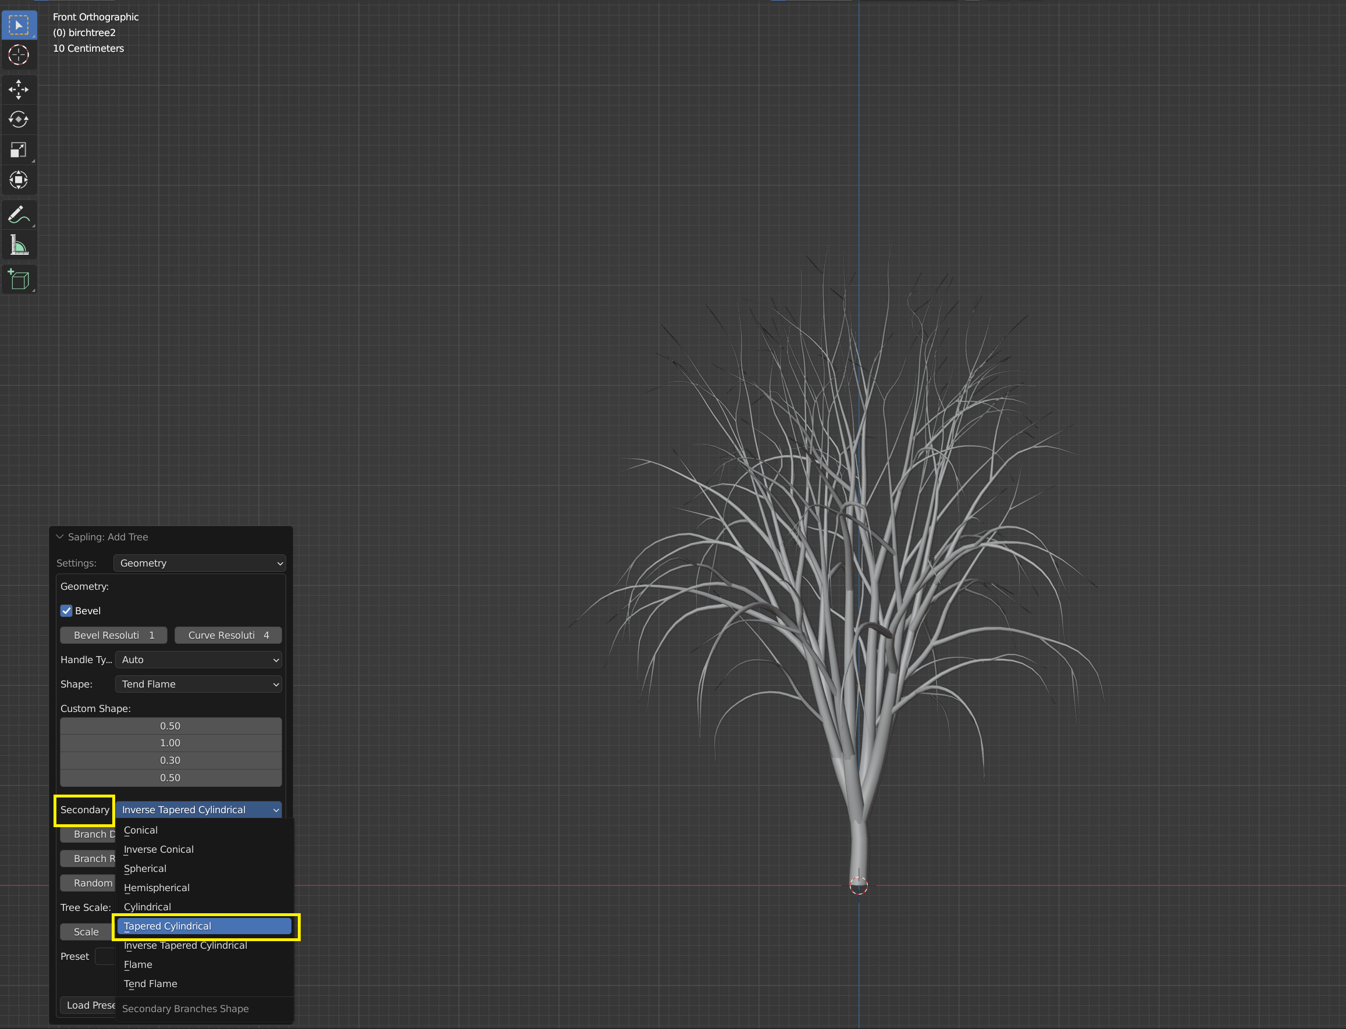Image resolution: width=1346 pixels, height=1029 pixels.
Task: Select the Select Box tool
Action: 19,25
